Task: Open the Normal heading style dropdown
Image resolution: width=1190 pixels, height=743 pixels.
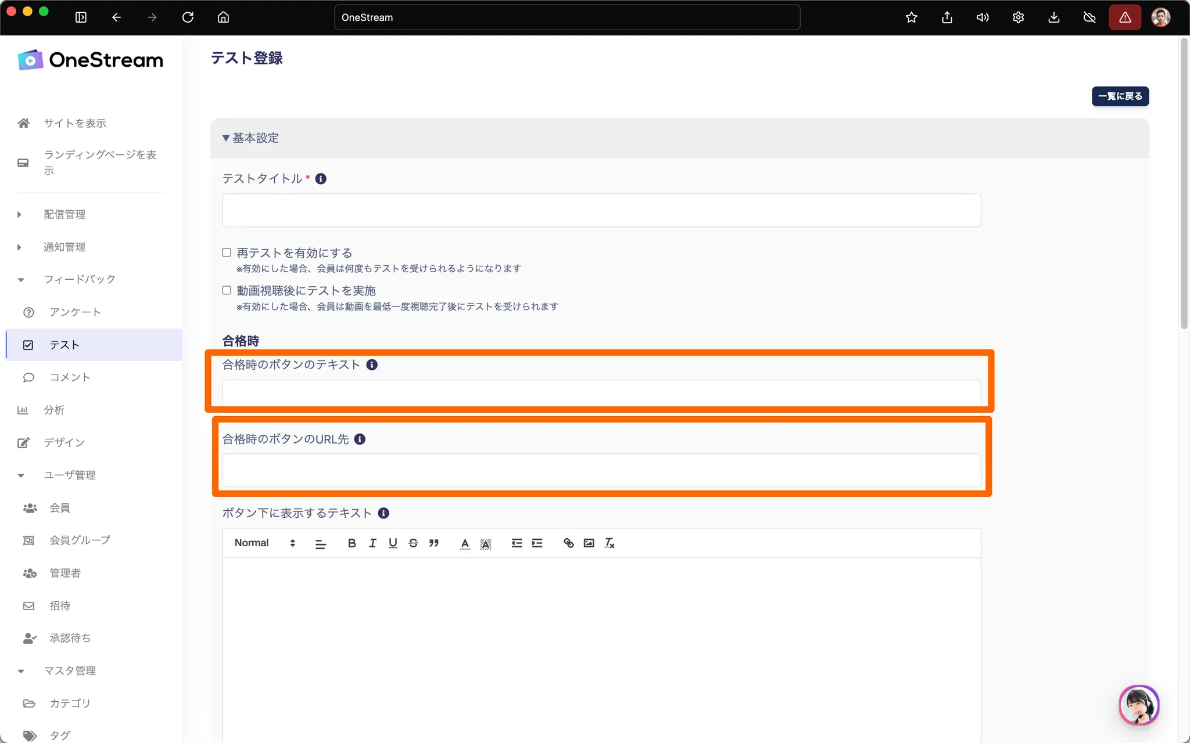Action: coord(265,543)
